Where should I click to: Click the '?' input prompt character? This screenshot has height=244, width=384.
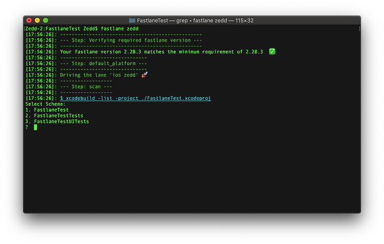pyautogui.click(x=27, y=127)
